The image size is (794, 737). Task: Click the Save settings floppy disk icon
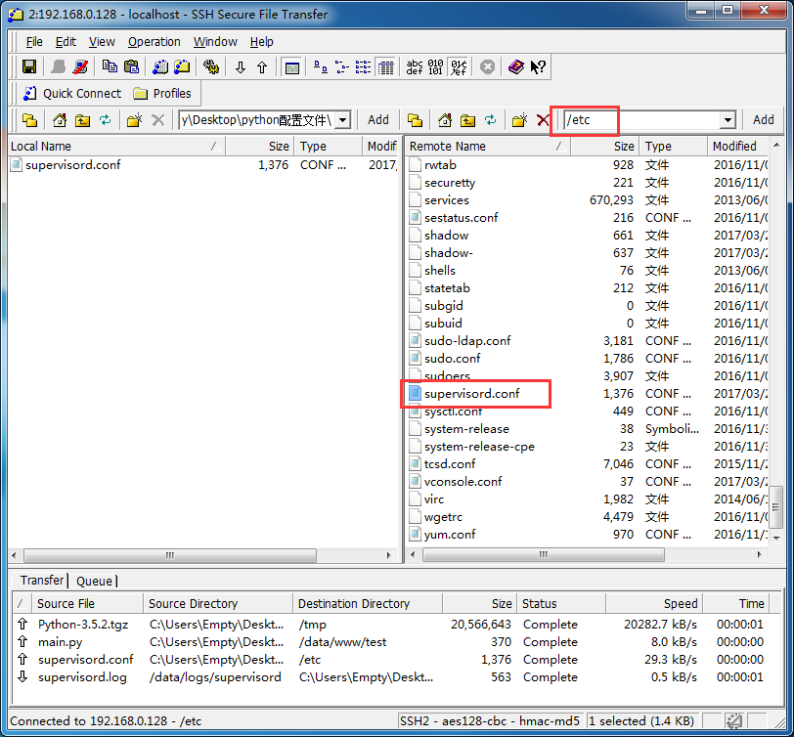tap(29, 66)
